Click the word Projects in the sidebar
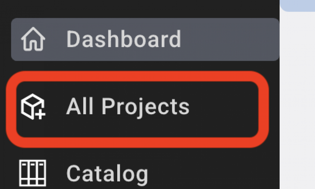 pos(146,108)
